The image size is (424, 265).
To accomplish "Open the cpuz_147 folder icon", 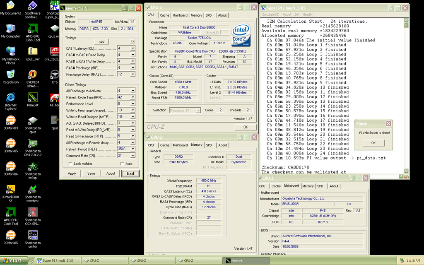I will tap(33, 53).
